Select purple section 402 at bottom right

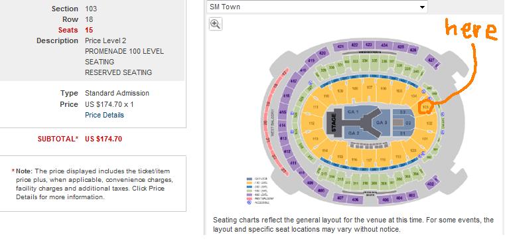pos(431,183)
